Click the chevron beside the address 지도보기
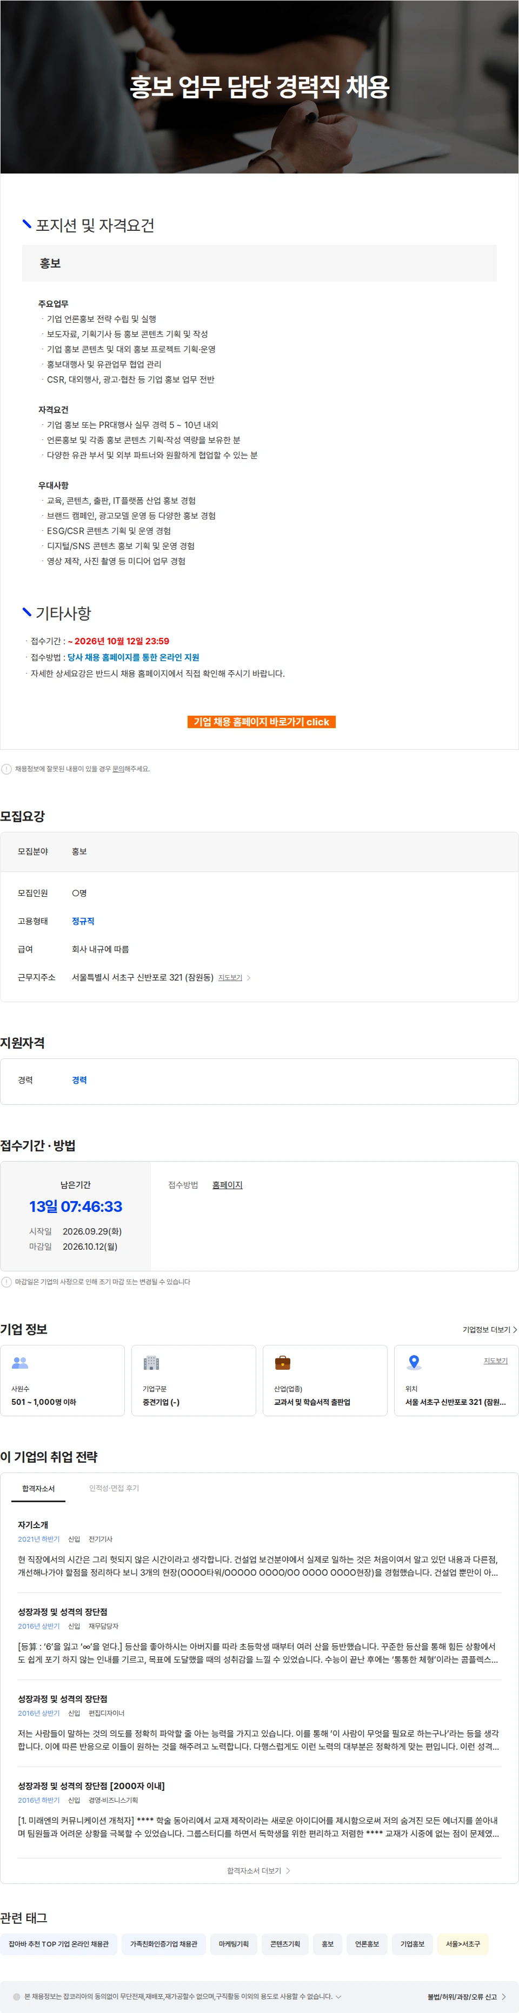Viewport: 519px width, 2013px height. tap(249, 978)
